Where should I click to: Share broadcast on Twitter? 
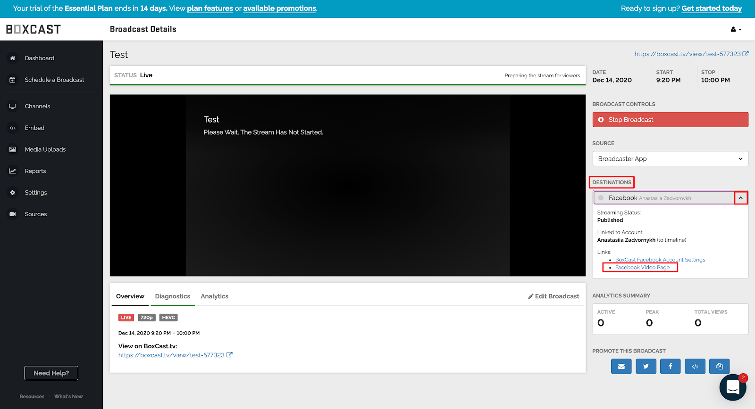click(x=646, y=366)
